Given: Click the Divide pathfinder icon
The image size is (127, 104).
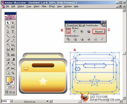Looking at the screenshot, I should coord(68,39).
